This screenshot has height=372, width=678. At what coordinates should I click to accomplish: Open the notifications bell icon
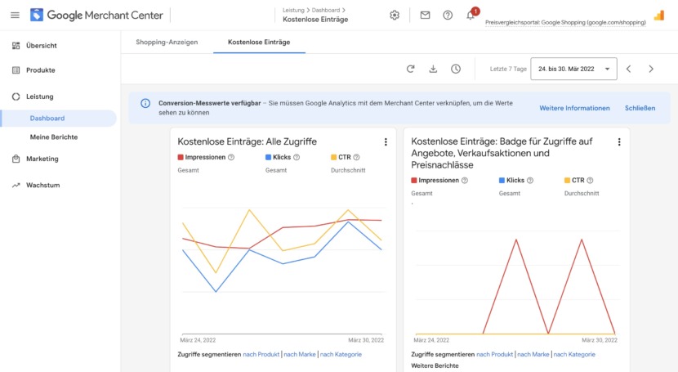tap(471, 16)
